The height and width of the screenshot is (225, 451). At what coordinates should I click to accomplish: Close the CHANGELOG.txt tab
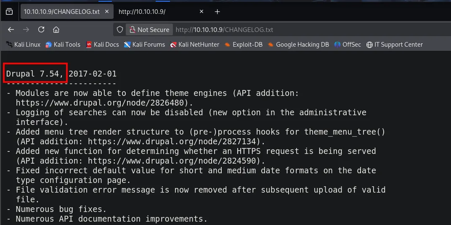tap(107, 11)
